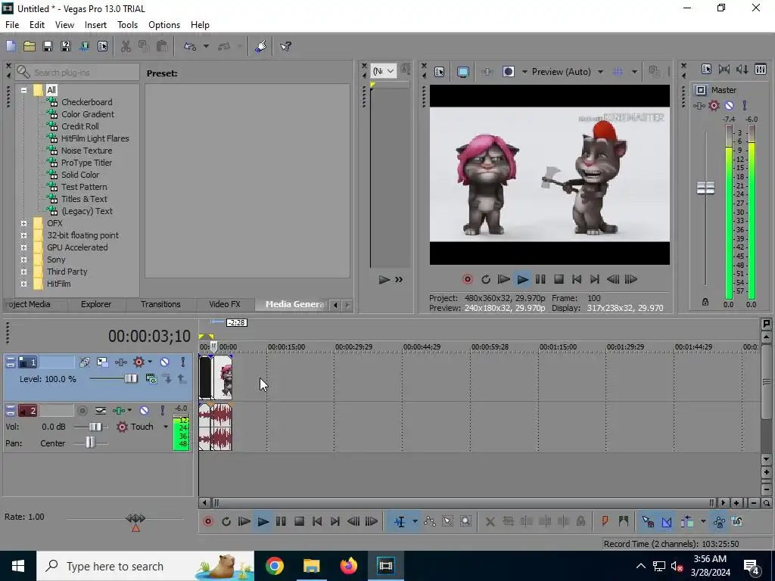
Task: Open a project via the folder icon
Action: [30, 46]
